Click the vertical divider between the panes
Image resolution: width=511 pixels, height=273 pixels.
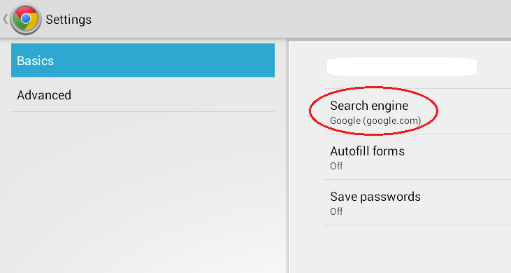click(287, 157)
